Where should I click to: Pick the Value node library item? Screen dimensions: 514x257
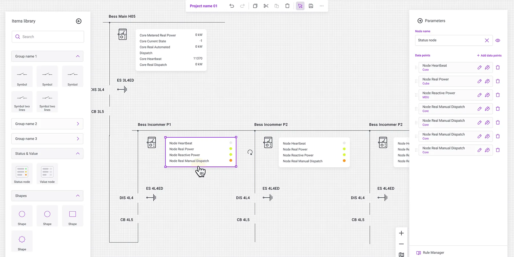click(x=47, y=174)
